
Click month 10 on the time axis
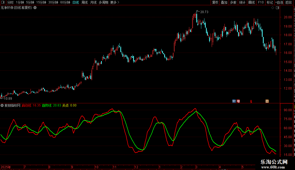click(x=97, y=167)
